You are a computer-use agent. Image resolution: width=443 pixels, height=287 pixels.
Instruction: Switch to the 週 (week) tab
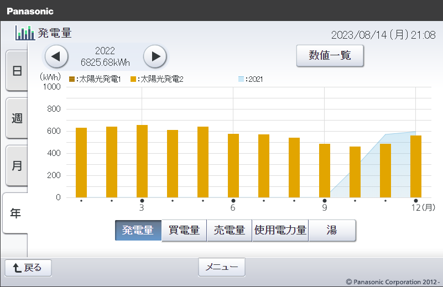pyautogui.click(x=17, y=118)
